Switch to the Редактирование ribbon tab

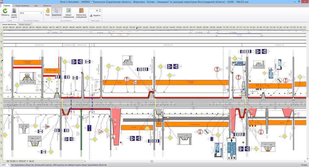click(22, 6)
